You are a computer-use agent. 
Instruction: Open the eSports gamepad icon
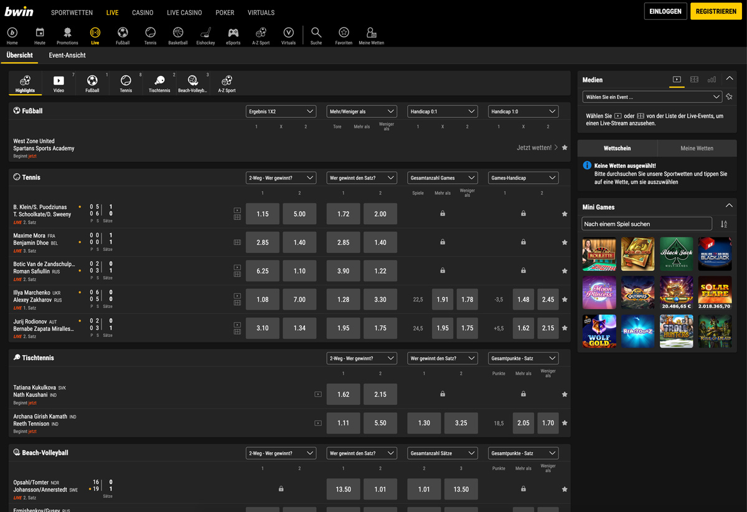[x=233, y=36]
